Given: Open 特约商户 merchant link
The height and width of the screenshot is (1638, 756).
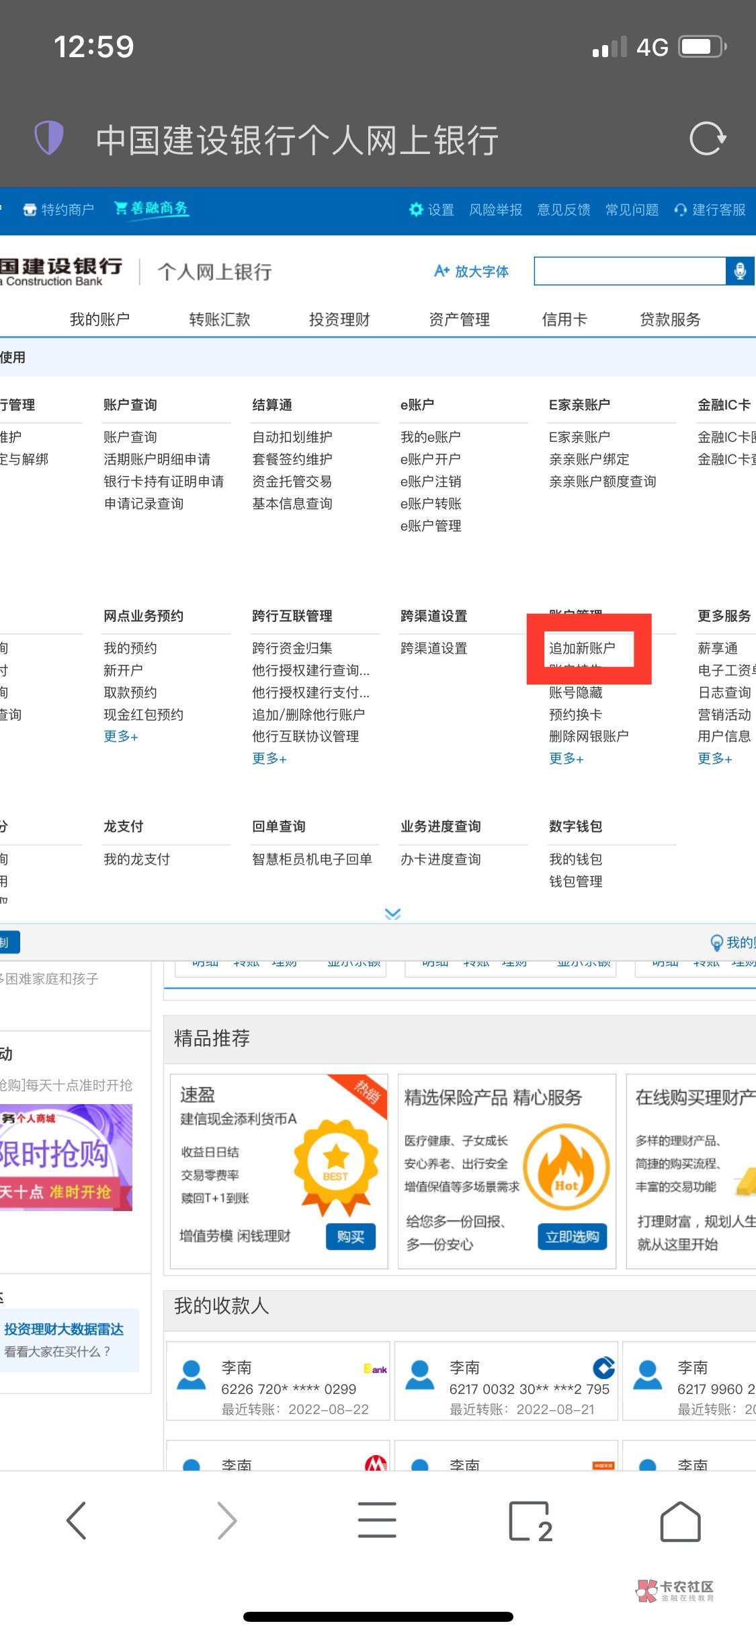Looking at the screenshot, I should point(58,210).
